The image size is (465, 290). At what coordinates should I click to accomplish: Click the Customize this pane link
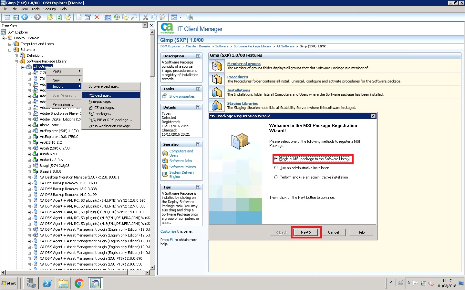pos(168,231)
